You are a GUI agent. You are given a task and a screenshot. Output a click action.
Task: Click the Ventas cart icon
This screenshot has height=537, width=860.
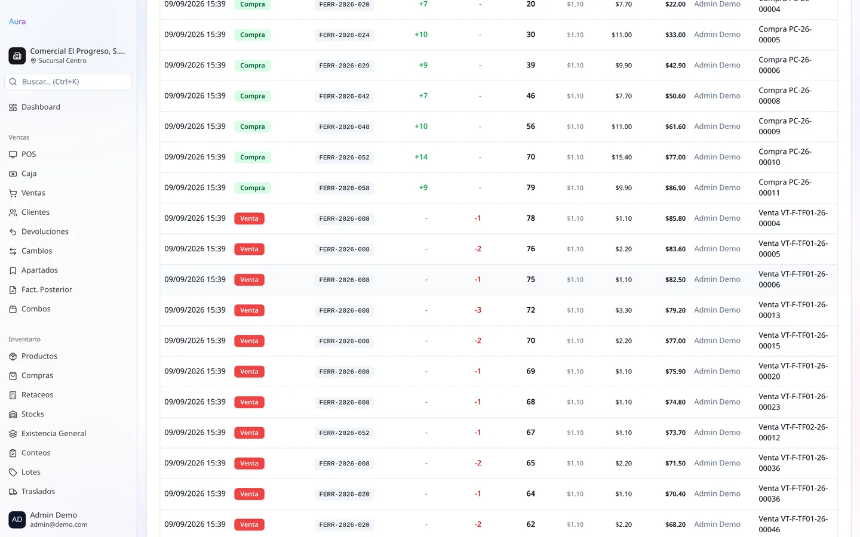13,193
